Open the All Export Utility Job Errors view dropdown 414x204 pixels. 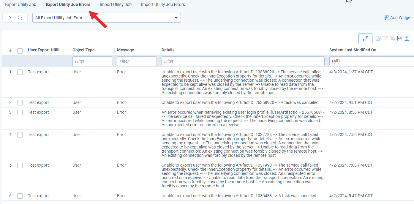click(x=107, y=18)
